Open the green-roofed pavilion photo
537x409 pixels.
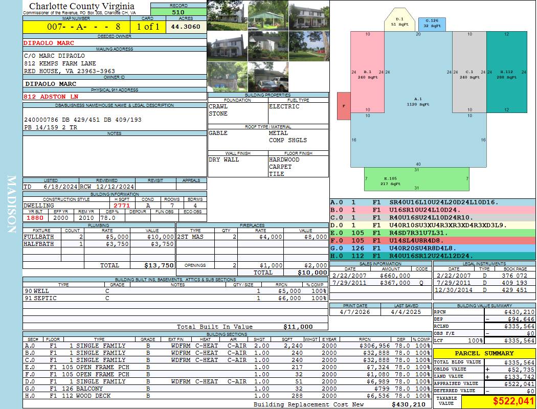[x=268, y=16]
